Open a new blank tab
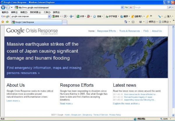175x121 pixels. (x=64, y=22)
